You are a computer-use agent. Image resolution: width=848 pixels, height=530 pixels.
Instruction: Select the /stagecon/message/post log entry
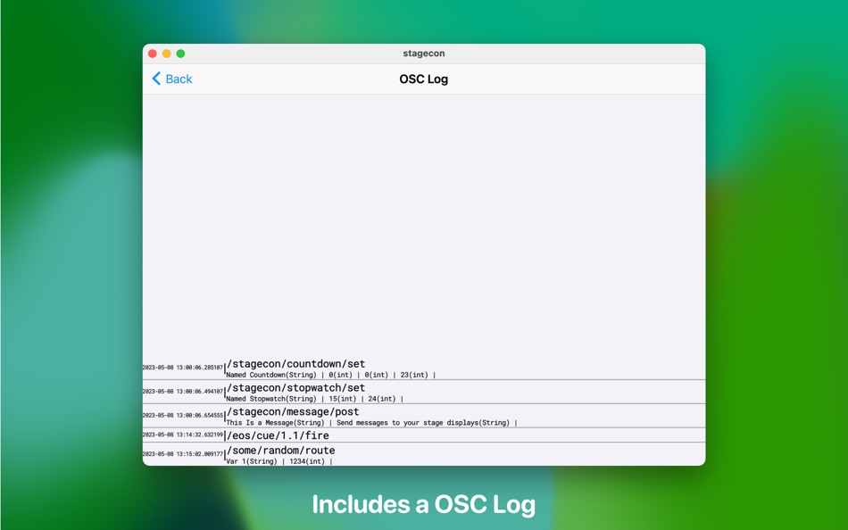pos(424,416)
